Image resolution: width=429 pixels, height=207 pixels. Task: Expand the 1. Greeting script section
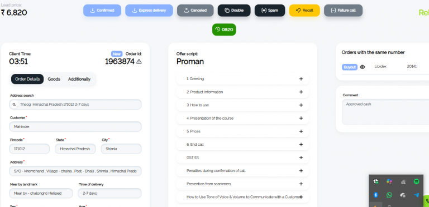coord(243,78)
